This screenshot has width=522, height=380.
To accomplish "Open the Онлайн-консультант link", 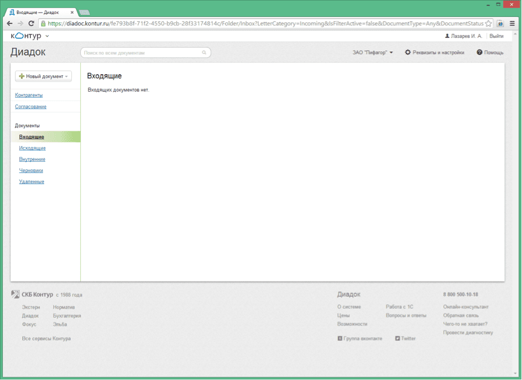I will pyautogui.click(x=466, y=306).
